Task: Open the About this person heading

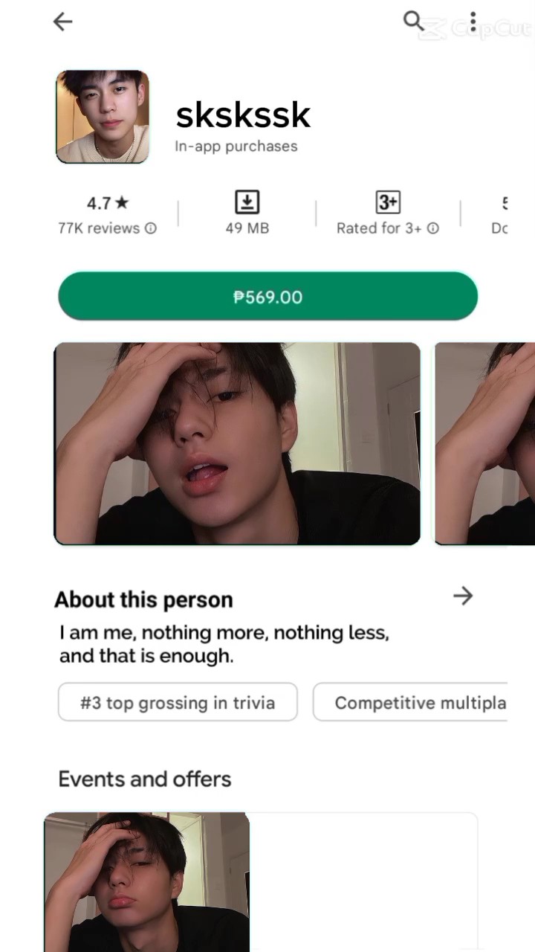Action: click(143, 599)
